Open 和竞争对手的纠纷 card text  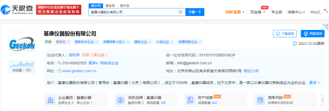[x=281, y=103]
